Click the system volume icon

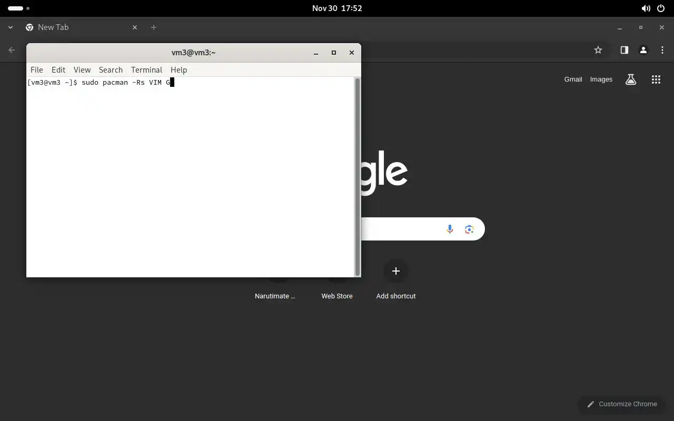[x=646, y=8]
